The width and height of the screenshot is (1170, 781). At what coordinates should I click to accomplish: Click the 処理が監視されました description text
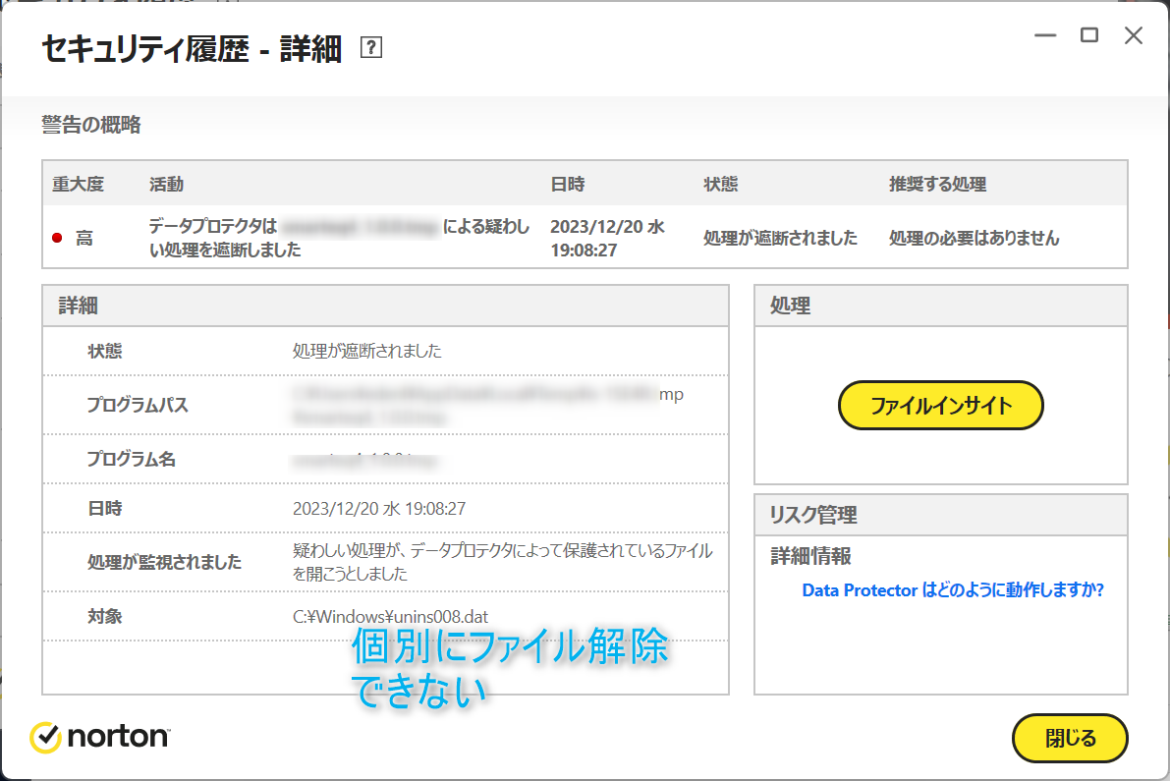502,561
